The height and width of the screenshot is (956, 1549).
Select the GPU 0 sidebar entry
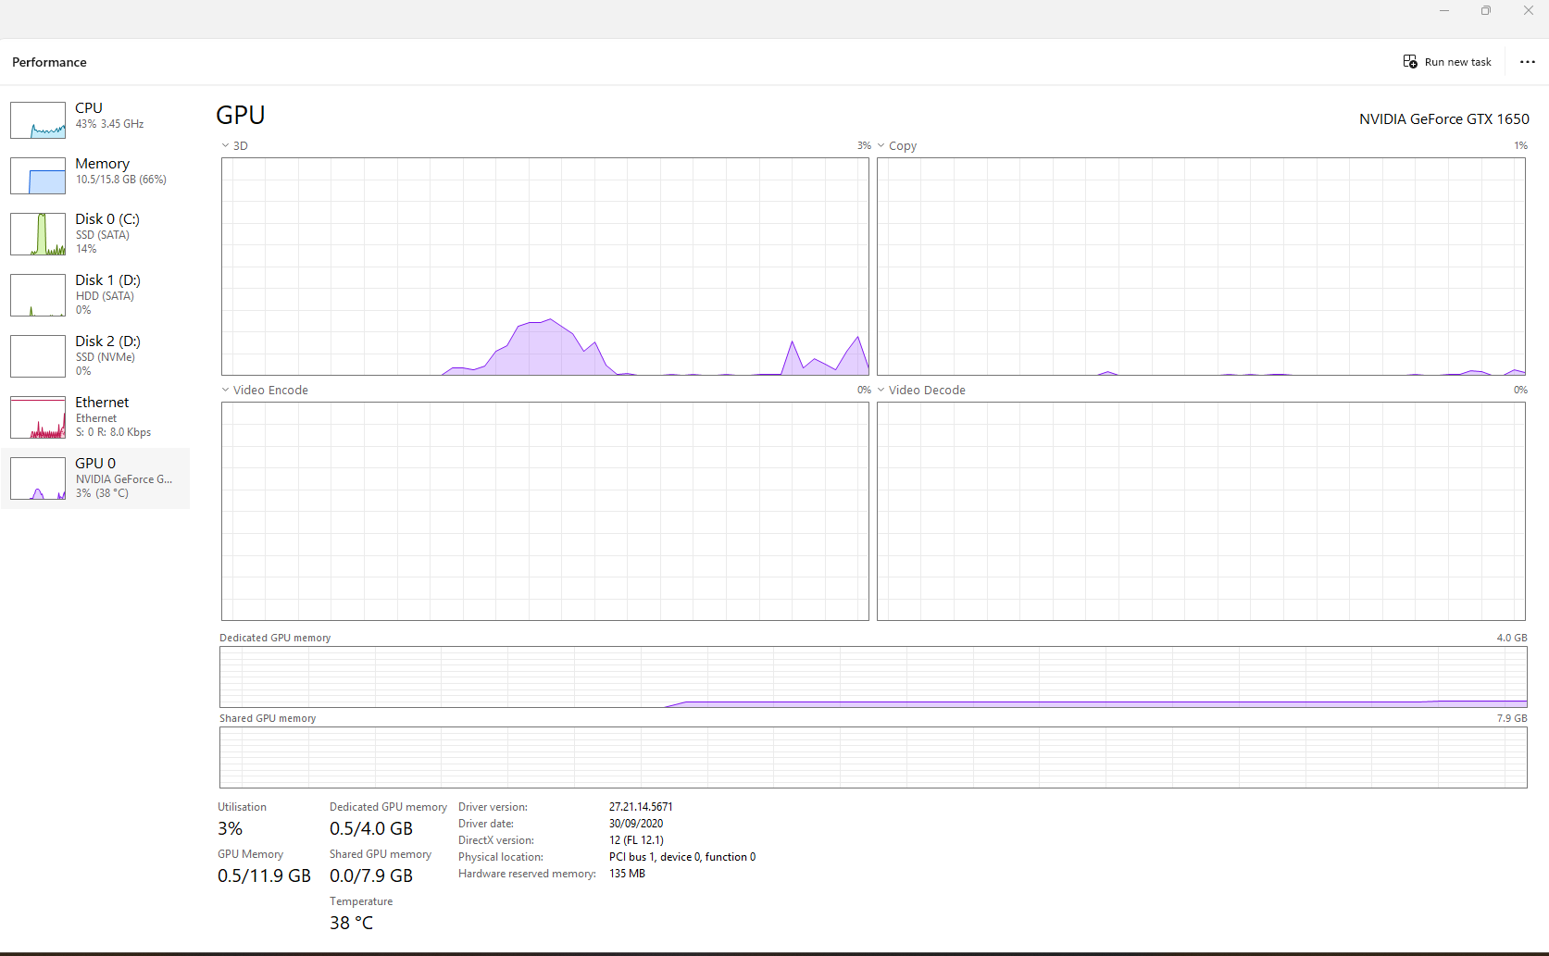coord(96,478)
